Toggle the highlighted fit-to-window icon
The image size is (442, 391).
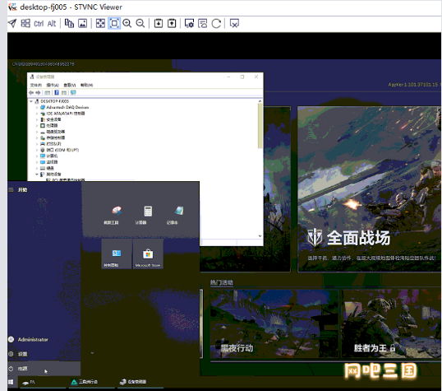(x=114, y=23)
